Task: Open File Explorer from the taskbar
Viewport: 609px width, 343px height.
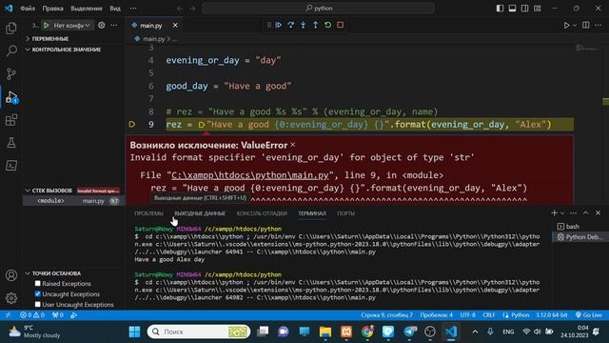Action: 325,332
